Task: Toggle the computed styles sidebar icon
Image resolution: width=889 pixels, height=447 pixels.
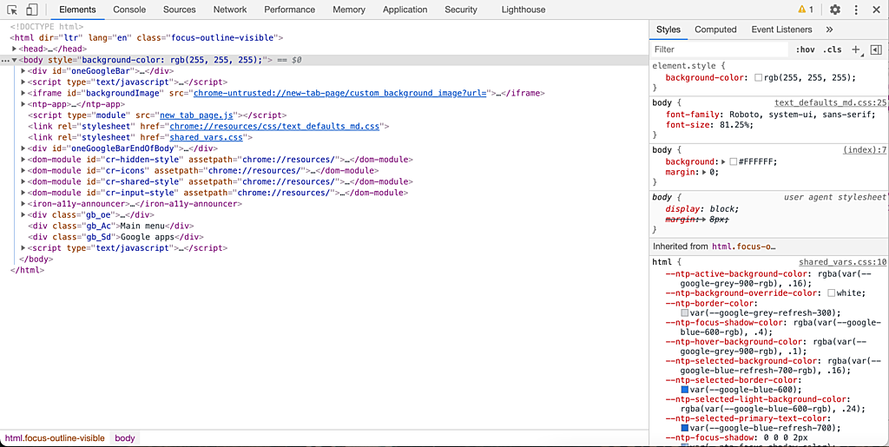Action: click(x=876, y=49)
